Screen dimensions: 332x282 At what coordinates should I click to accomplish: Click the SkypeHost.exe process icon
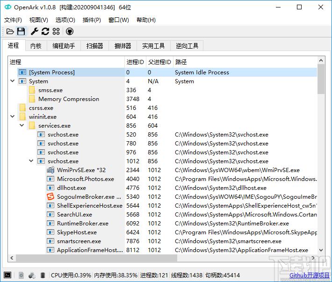[x=51, y=232]
